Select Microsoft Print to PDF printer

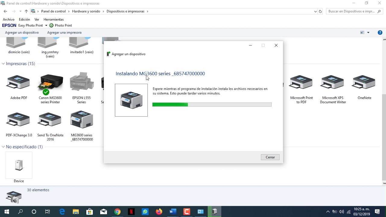[x=301, y=83]
